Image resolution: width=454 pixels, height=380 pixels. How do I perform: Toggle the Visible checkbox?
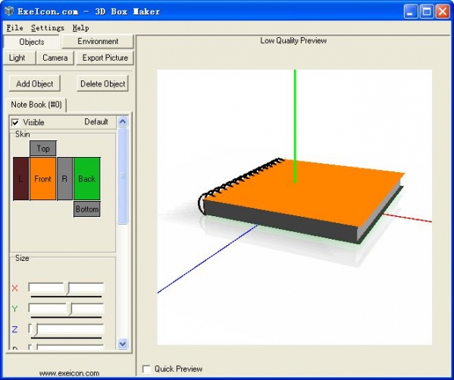(15, 122)
